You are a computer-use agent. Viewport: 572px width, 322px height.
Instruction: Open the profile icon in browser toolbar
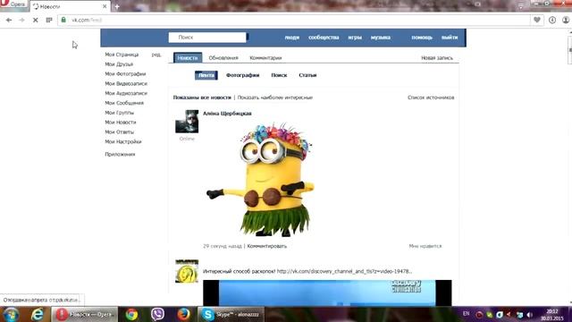point(566,20)
